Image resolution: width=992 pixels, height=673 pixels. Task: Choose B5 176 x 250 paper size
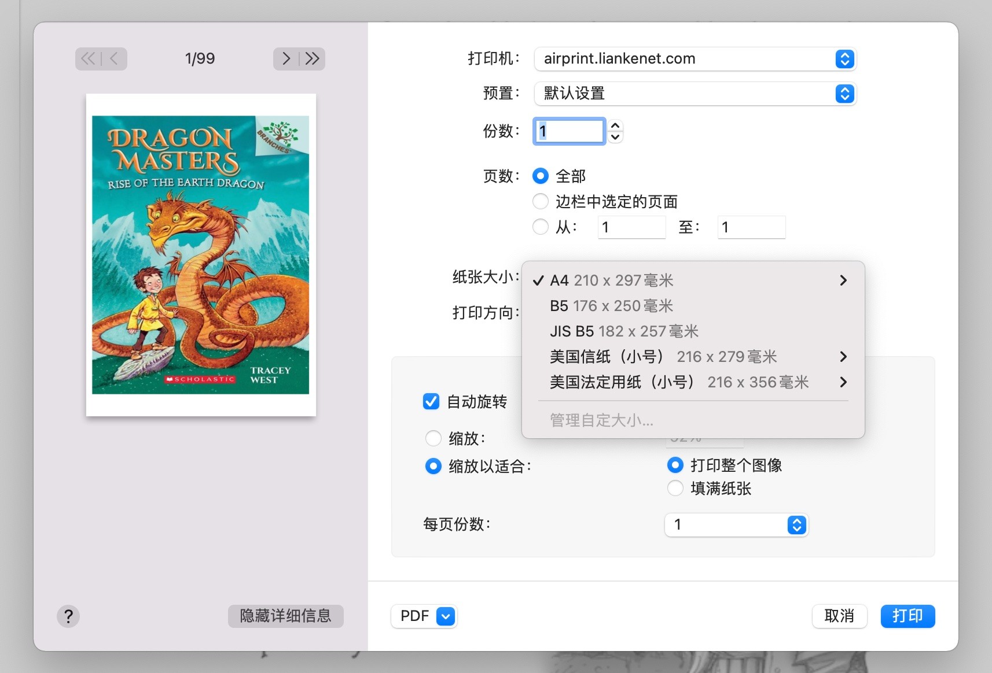pyautogui.click(x=611, y=306)
